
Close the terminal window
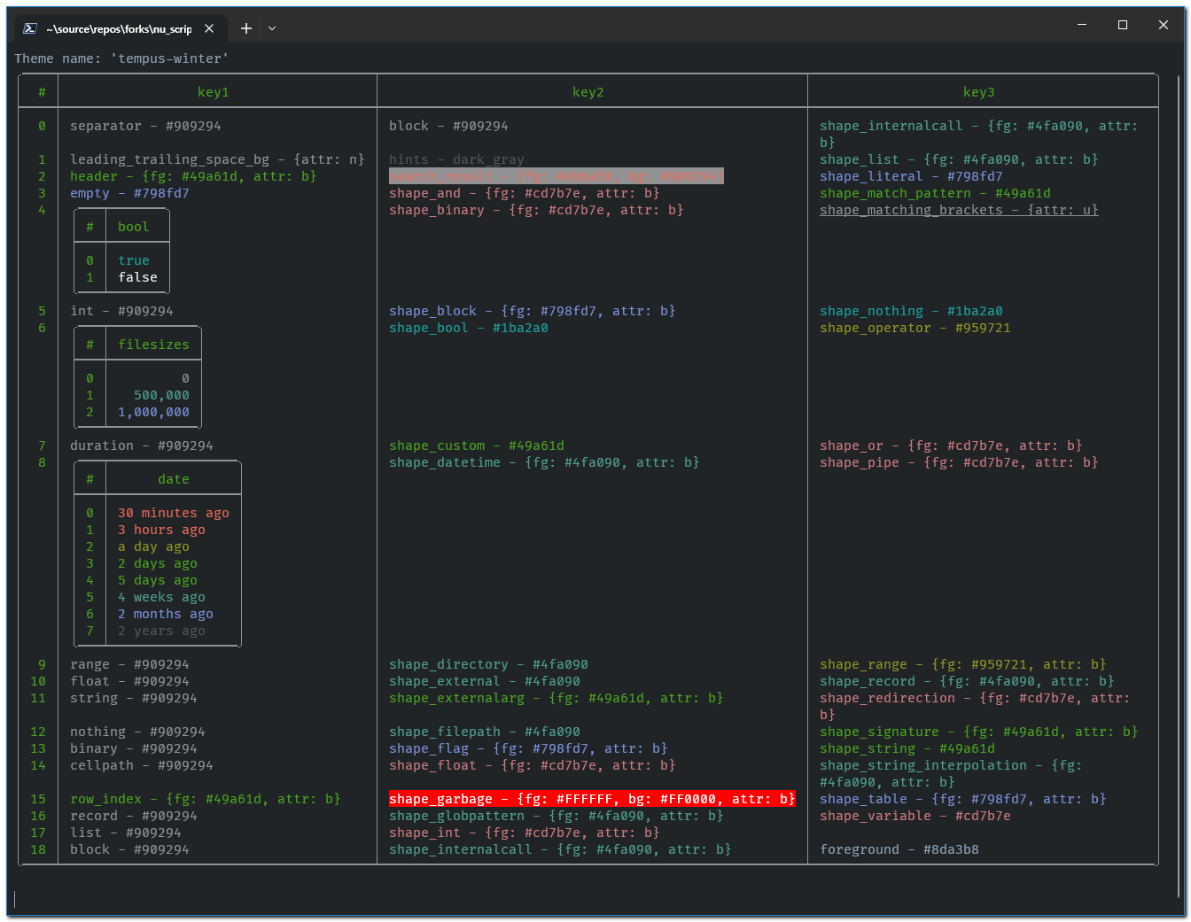tap(1164, 25)
